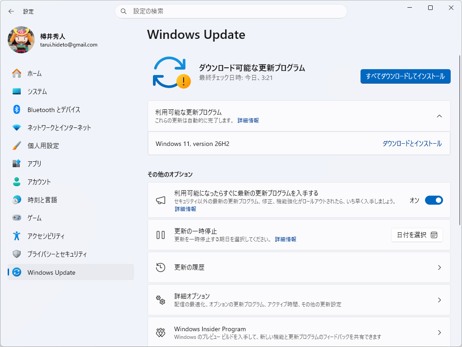Click the アプリ icon in sidebar
This screenshot has height=347, width=462.
coord(17,164)
